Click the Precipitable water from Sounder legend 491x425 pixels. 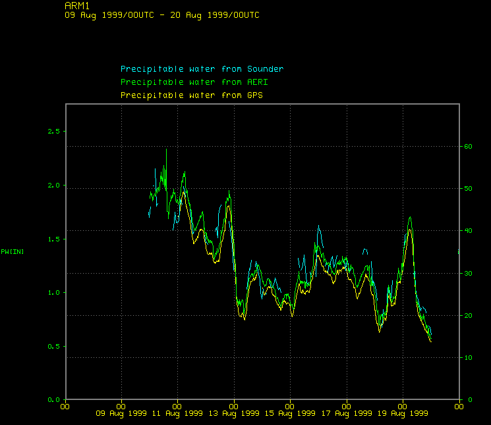click(x=202, y=69)
